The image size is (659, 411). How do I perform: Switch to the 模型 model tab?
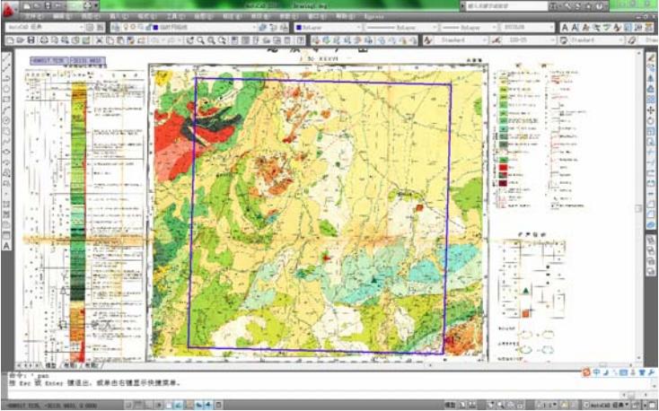pos(50,365)
